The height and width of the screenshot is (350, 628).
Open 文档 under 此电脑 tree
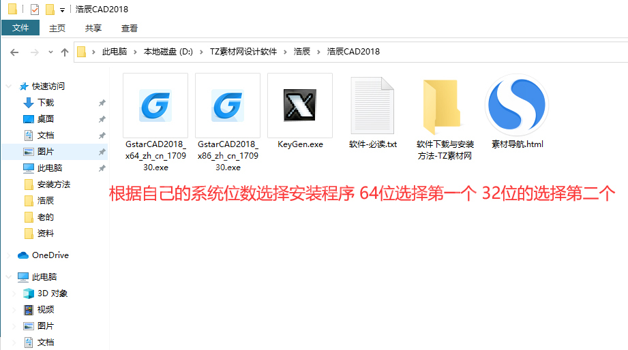(46, 343)
